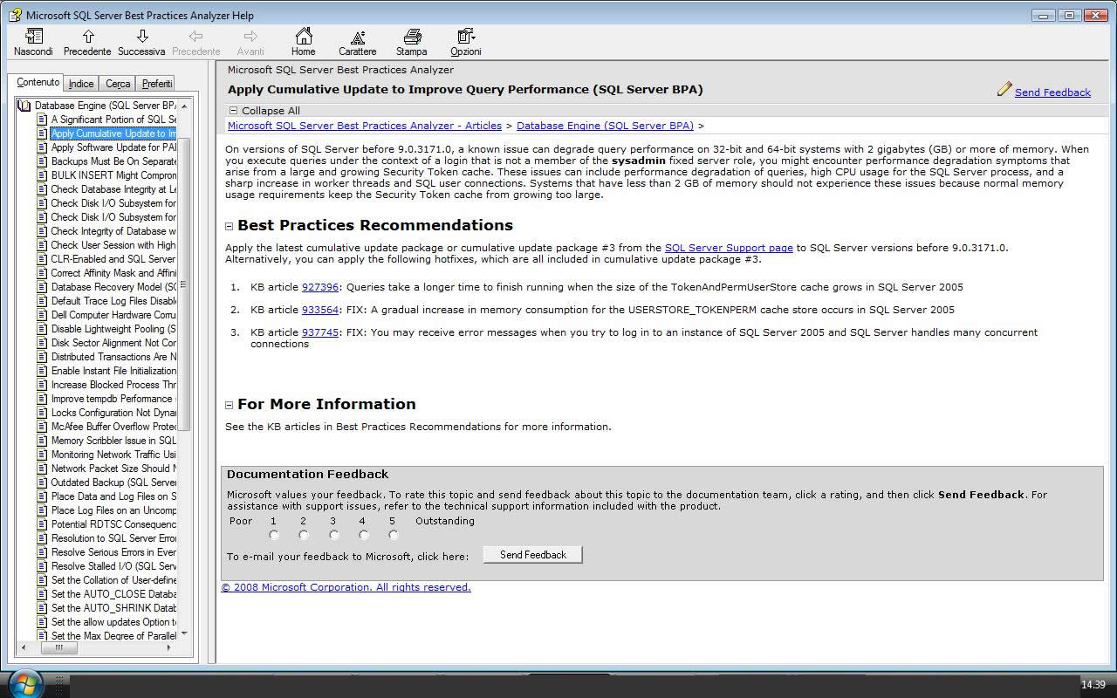Hide the navigation pane with Nascondi
Screen dimensions: 1117x698
pyautogui.click(x=33, y=42)
